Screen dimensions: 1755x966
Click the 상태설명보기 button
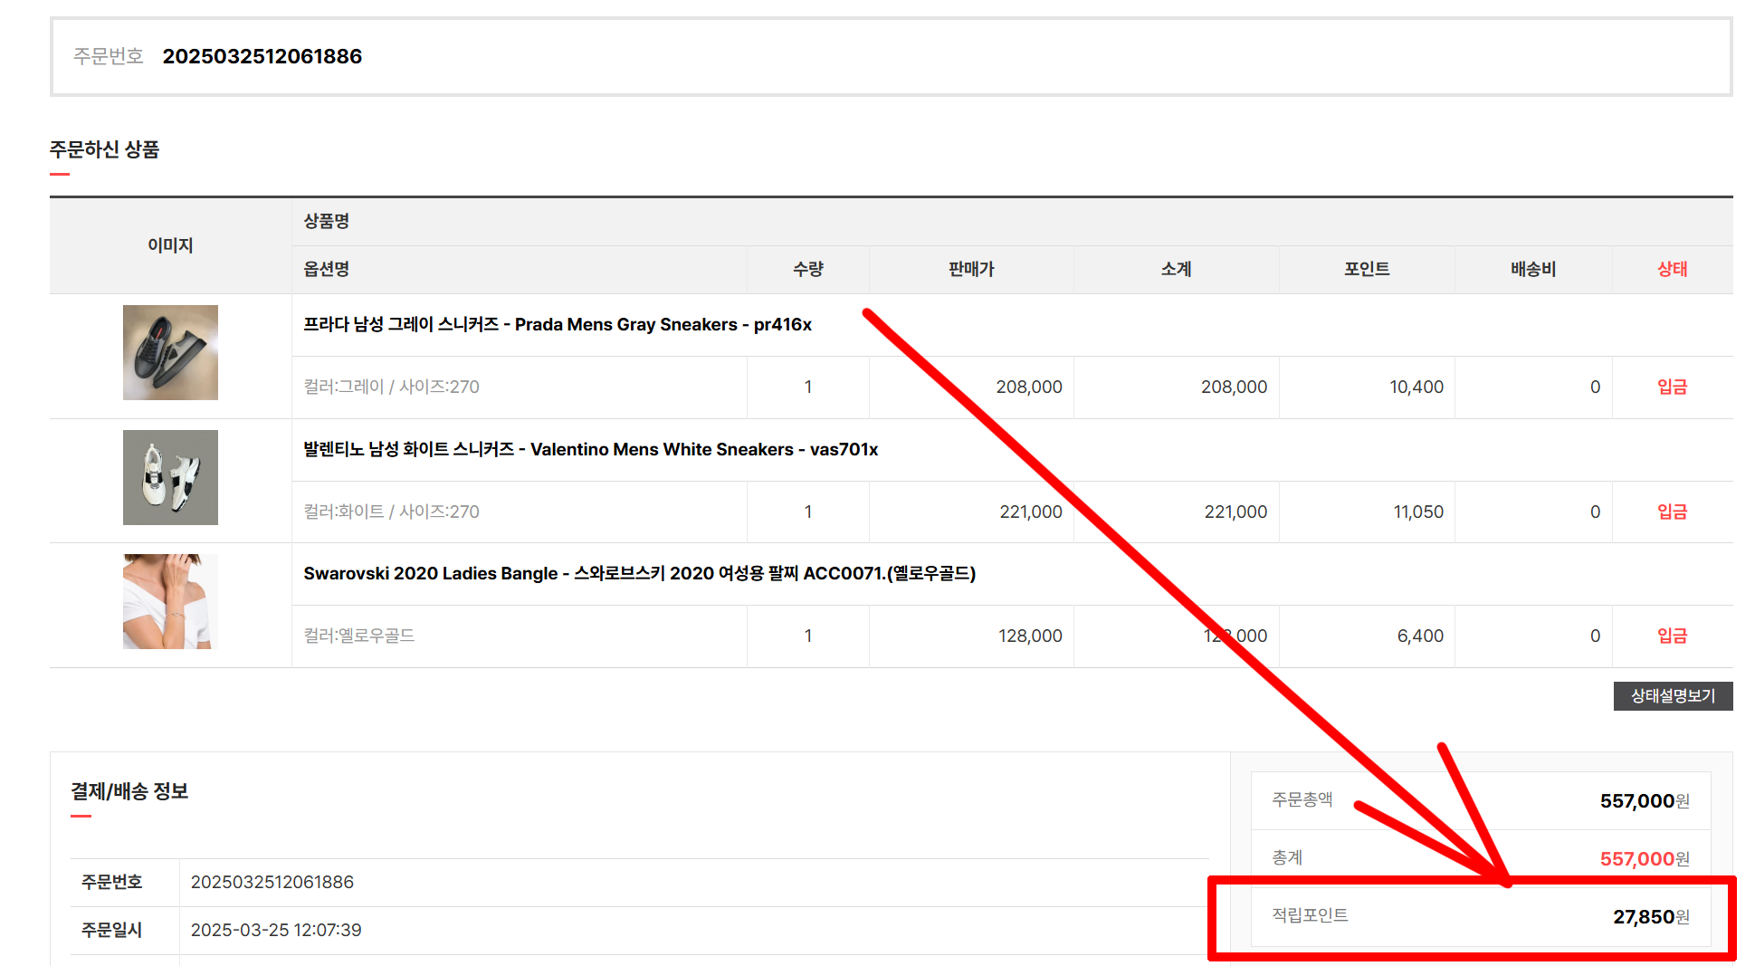pos(1672,696)
